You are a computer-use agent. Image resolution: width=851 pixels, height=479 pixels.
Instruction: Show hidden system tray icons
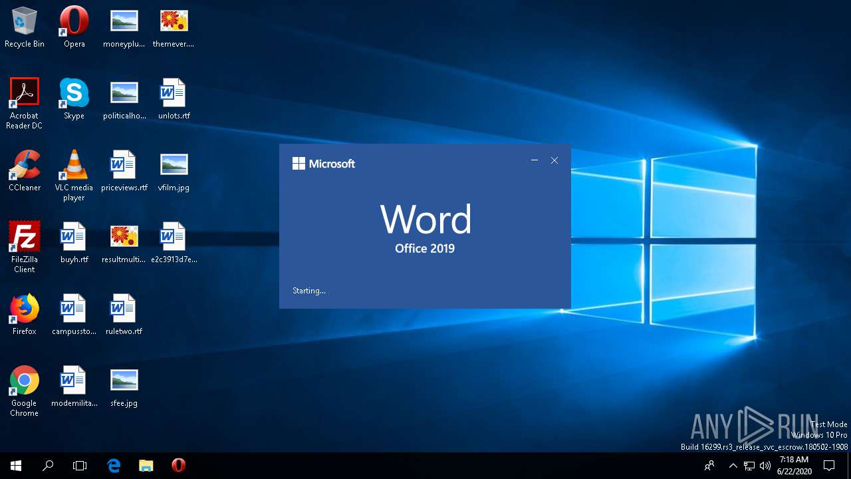point(733,466)
